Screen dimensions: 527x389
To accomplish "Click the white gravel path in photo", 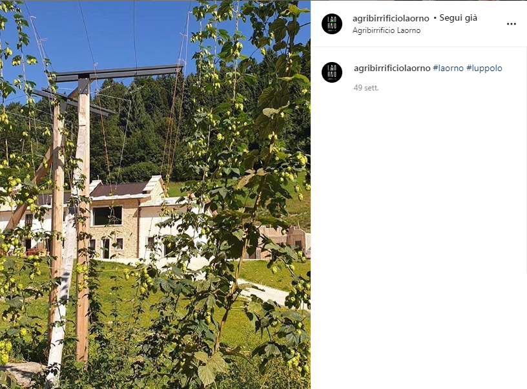I will click(x=265, y=292).
